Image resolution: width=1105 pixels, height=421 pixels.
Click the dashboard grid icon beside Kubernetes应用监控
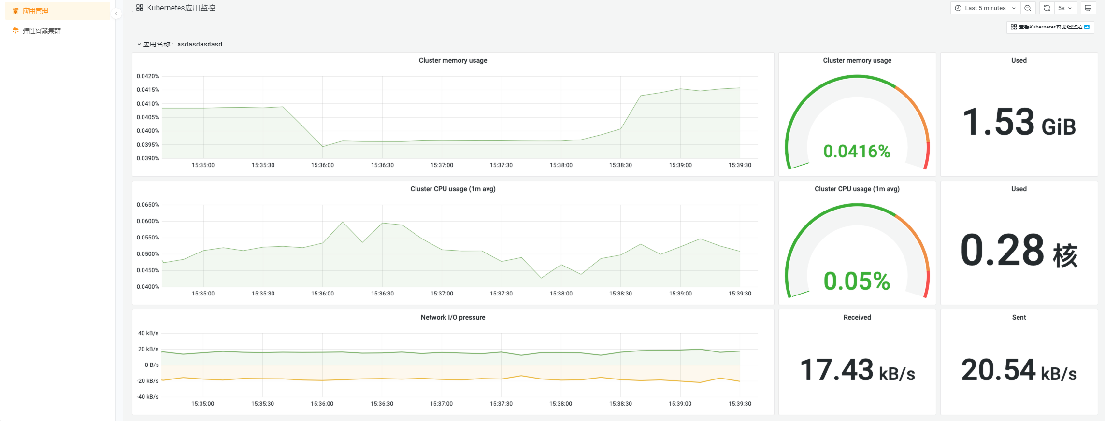pyautogui.click(x=140, y=8)
